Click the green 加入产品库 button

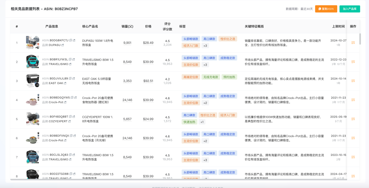click(x=349, y=9)
